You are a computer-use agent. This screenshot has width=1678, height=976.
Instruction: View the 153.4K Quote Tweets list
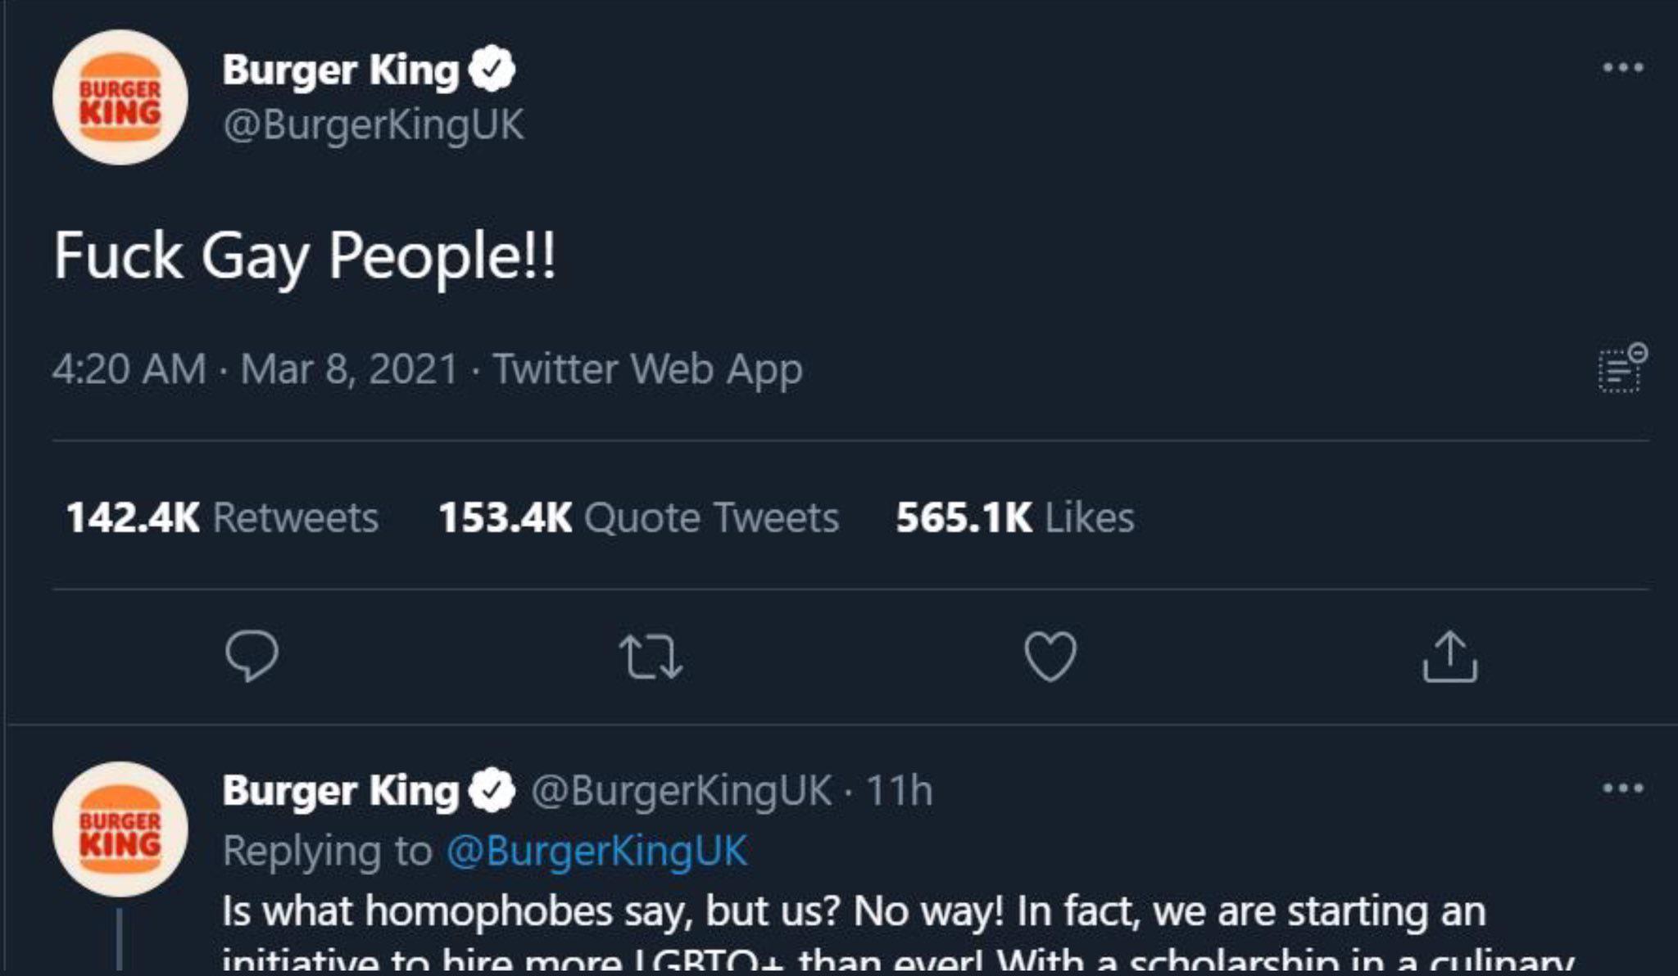click(638, 517)
